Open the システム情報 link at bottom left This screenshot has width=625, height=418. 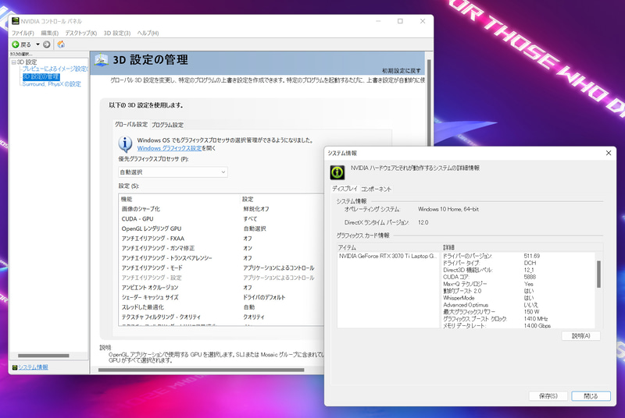click(x=33, y=367)
